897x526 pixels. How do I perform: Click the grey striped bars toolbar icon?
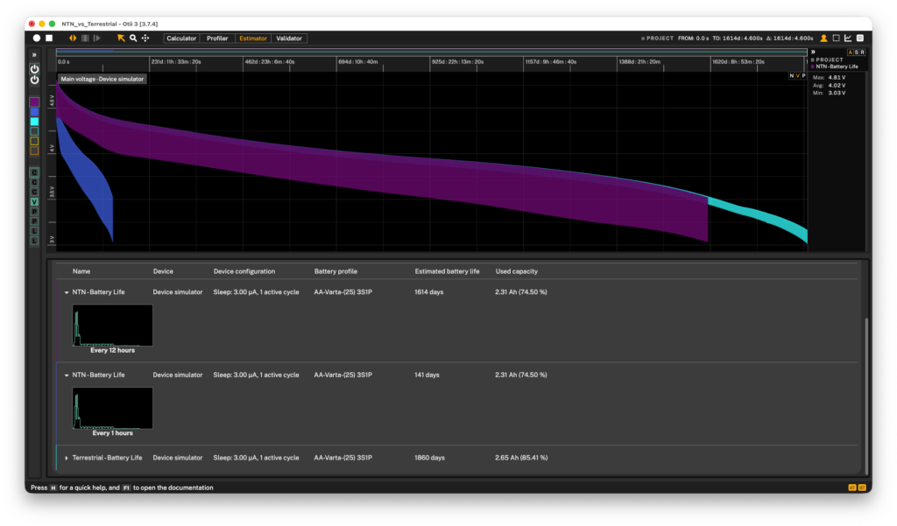[85, 39]
